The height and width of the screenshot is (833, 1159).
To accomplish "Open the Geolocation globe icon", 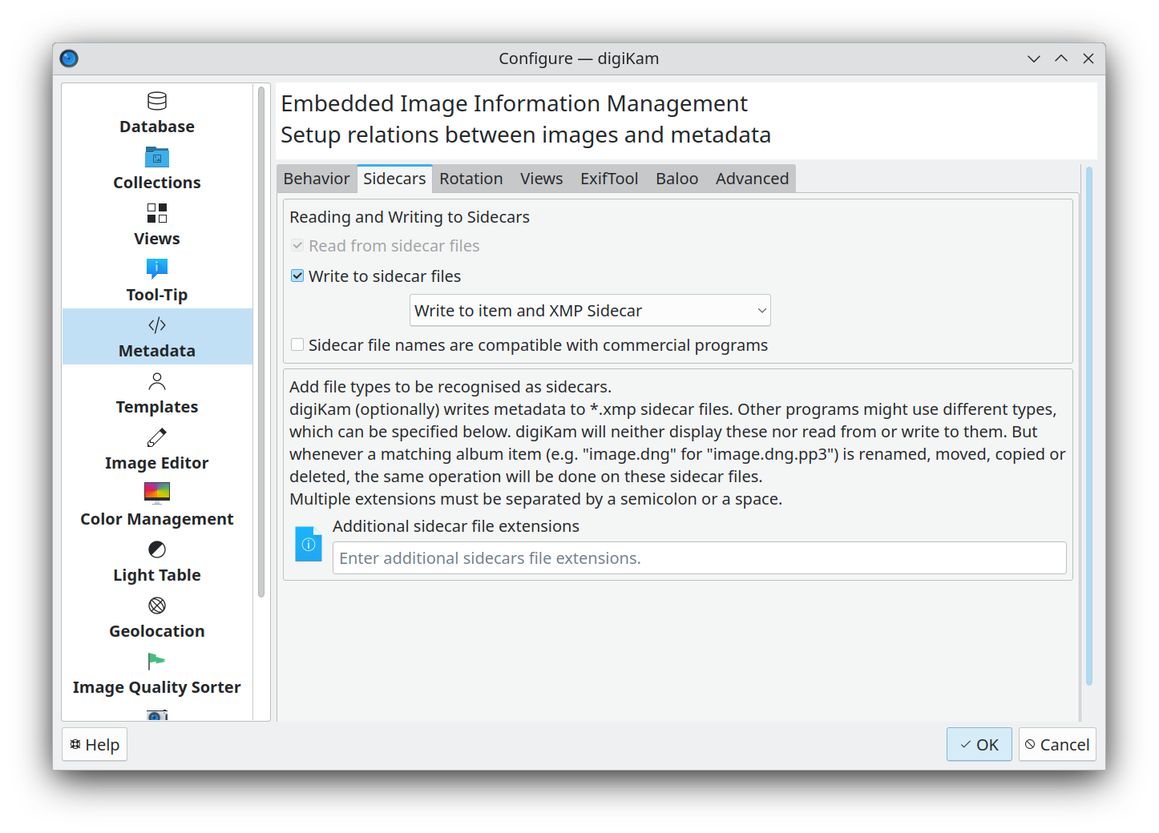I will (x=157, y=606).
